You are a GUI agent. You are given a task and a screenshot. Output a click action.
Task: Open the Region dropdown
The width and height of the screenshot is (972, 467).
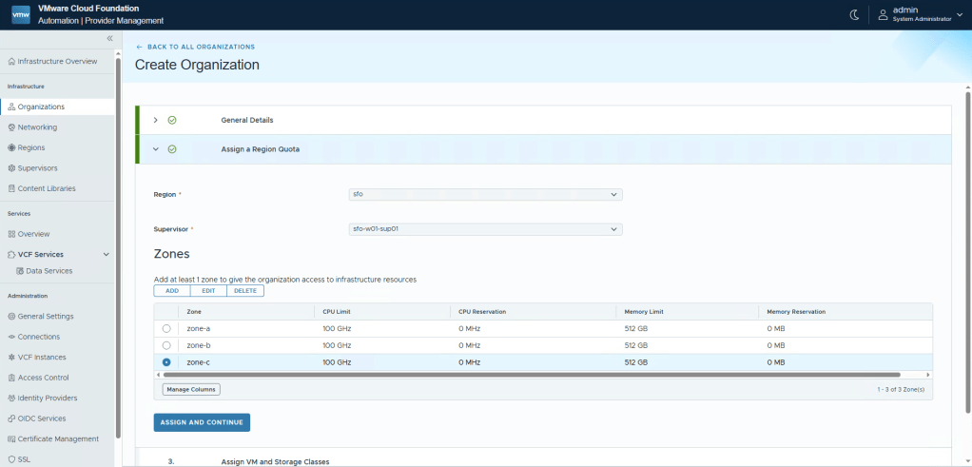485,194
